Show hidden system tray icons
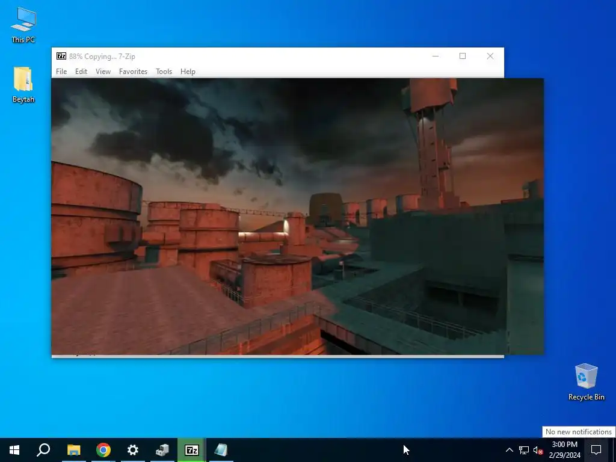 click(x=509, y=450)
